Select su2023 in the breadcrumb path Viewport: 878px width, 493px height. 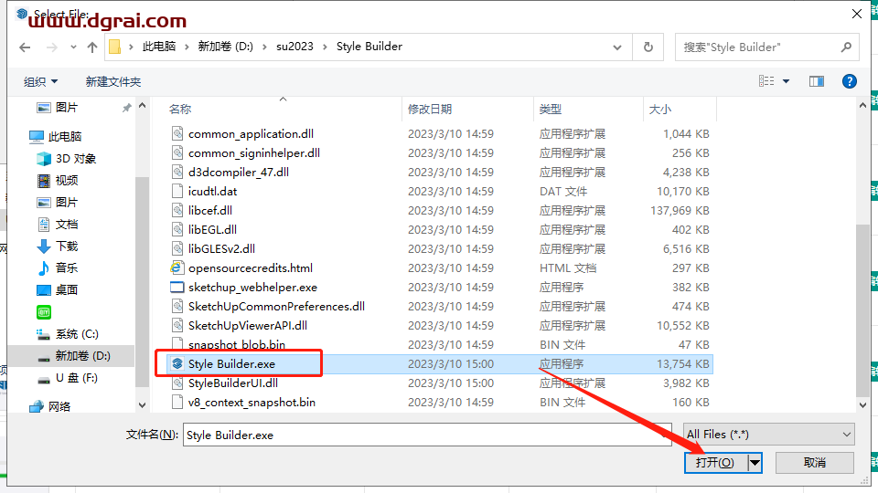click(294, 47)
